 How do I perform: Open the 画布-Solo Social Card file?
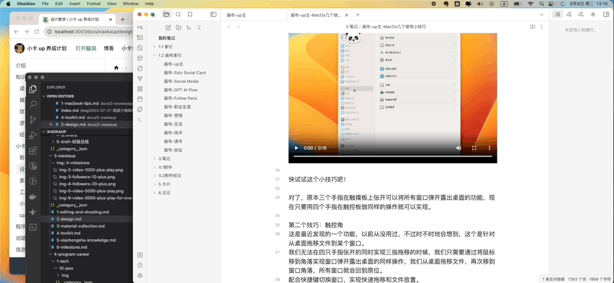point(185,73)
